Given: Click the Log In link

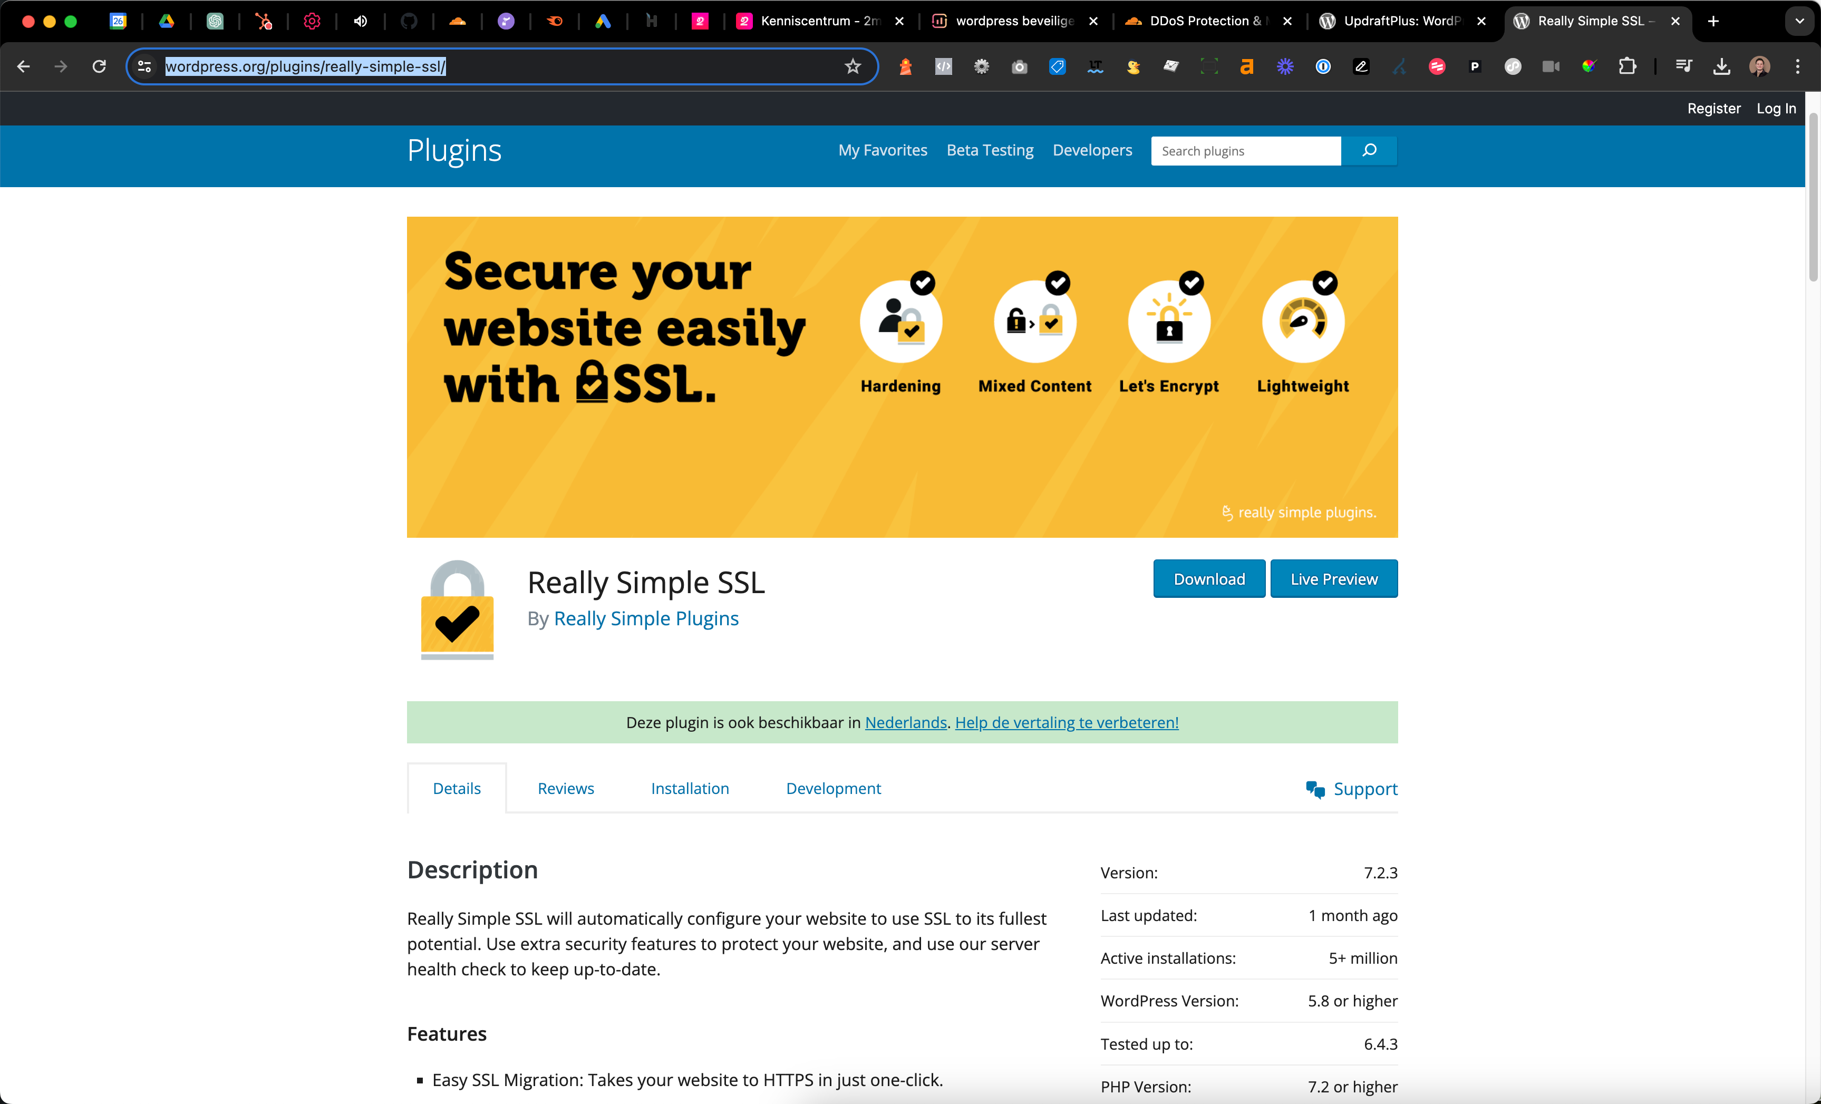Looking at the screenshot, I should tap(1776, 109).
